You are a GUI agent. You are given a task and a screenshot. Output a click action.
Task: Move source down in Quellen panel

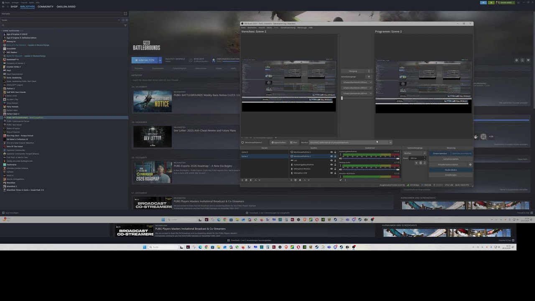tap(309, 180)
